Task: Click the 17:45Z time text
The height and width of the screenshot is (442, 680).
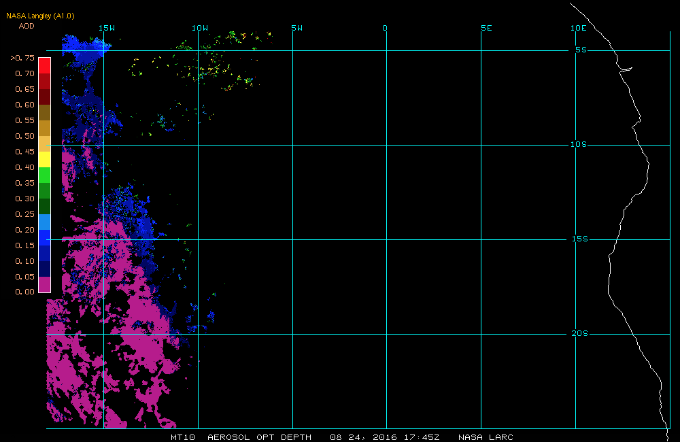Action: [x=422, y=437]
